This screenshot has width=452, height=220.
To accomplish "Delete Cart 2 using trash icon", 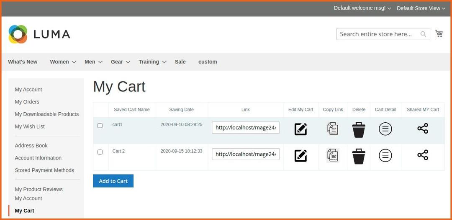I will (359, 156).
